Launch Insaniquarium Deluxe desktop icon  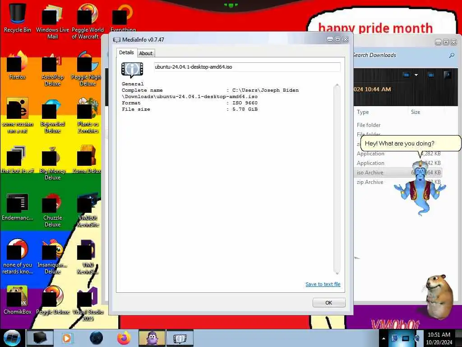click(52, 257)
